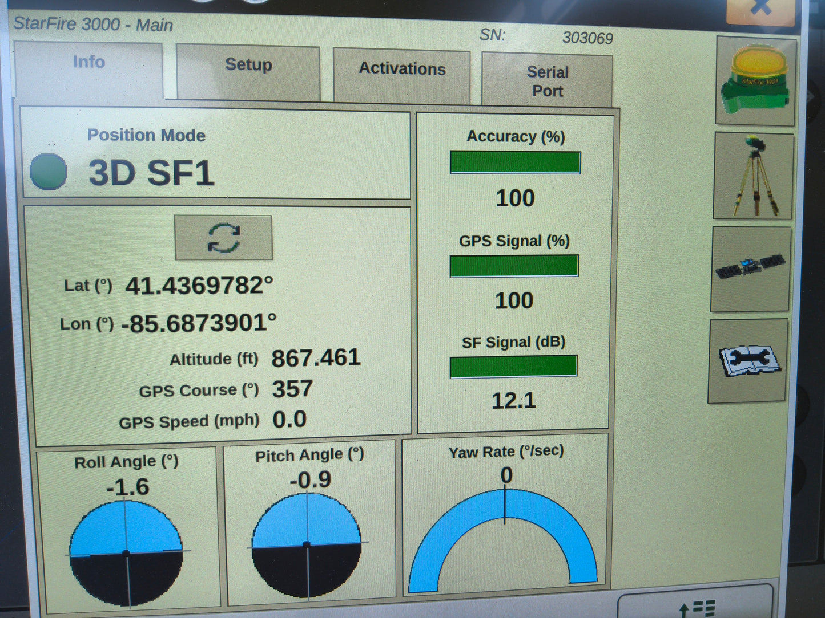825x618 pixels.
Task: Select the GPS Speed value 0.0
Action: click(289, 420)
